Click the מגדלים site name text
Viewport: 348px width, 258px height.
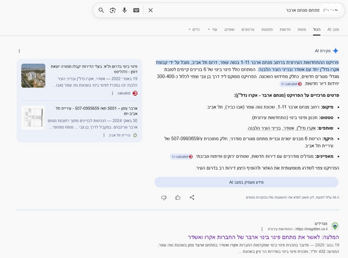(321, 224)
